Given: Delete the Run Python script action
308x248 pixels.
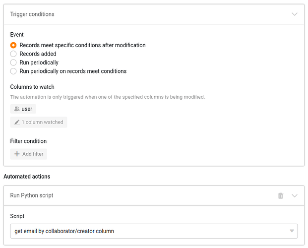Looking at the screenshot, I should coord(280,196).
